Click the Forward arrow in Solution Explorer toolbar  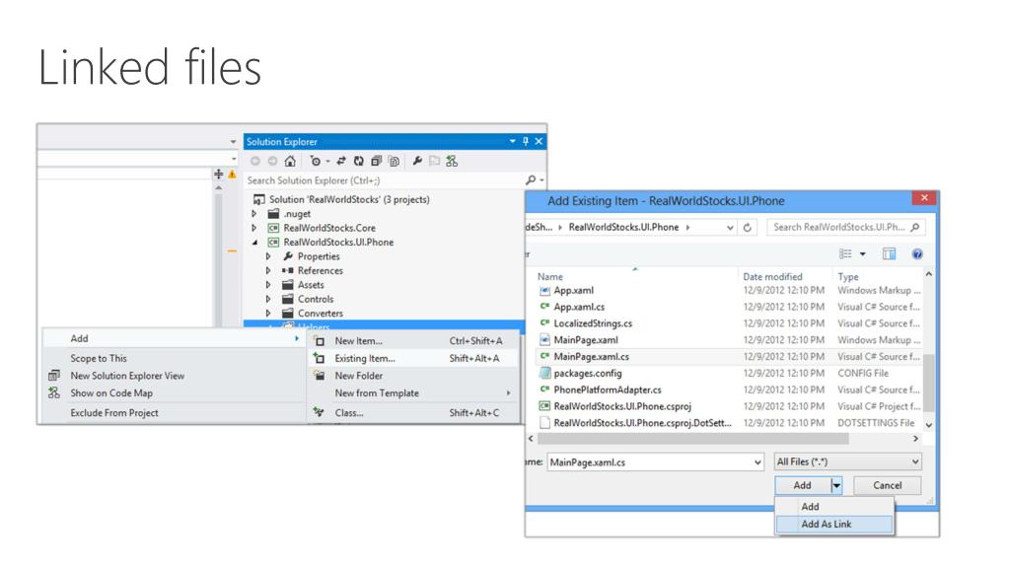click(272, 161)
